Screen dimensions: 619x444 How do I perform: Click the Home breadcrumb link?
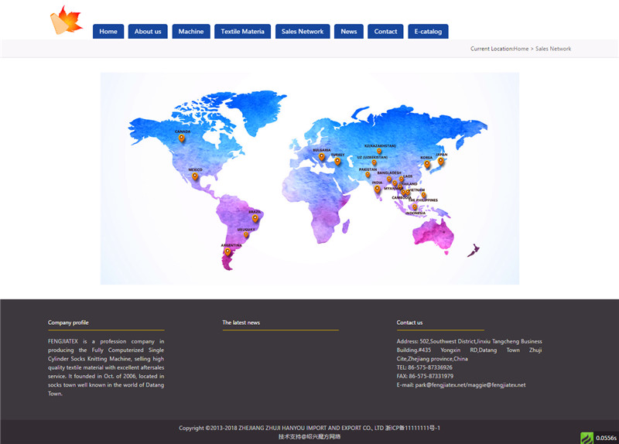click(x=521, y=49)
